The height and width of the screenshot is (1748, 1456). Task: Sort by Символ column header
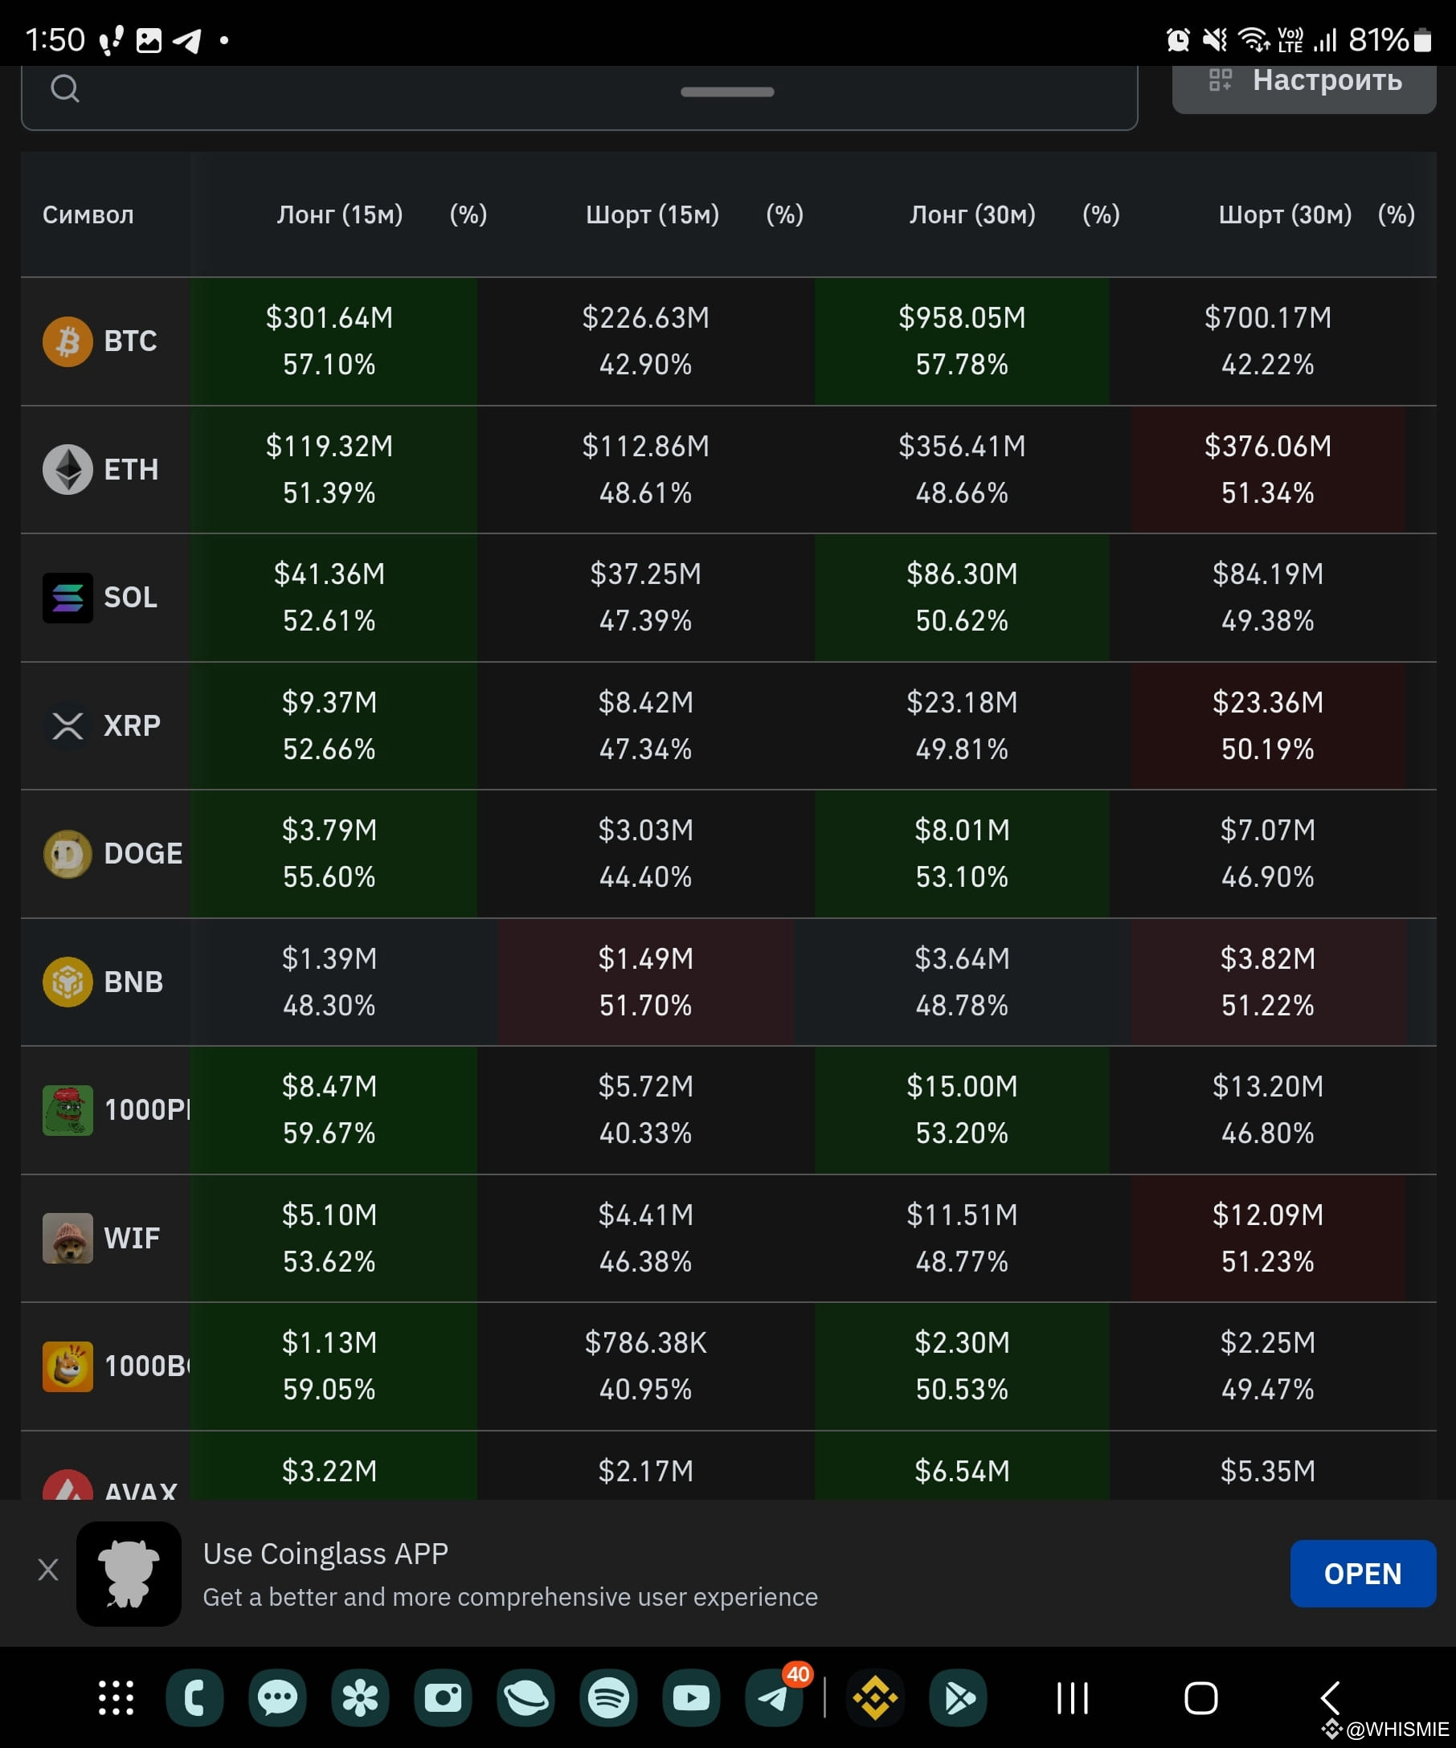(x=88, y=214)
